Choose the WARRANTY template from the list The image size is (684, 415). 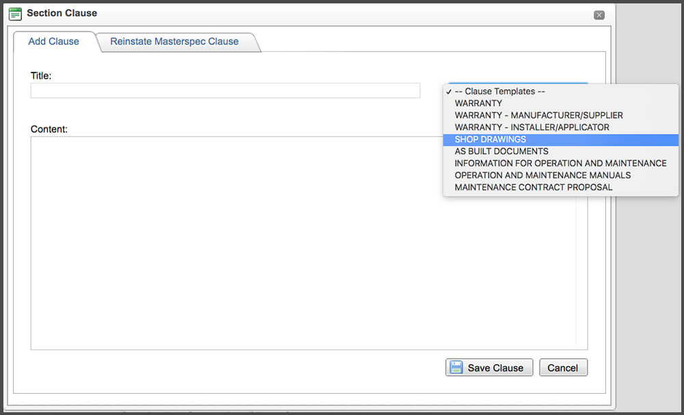coord(477,103)
